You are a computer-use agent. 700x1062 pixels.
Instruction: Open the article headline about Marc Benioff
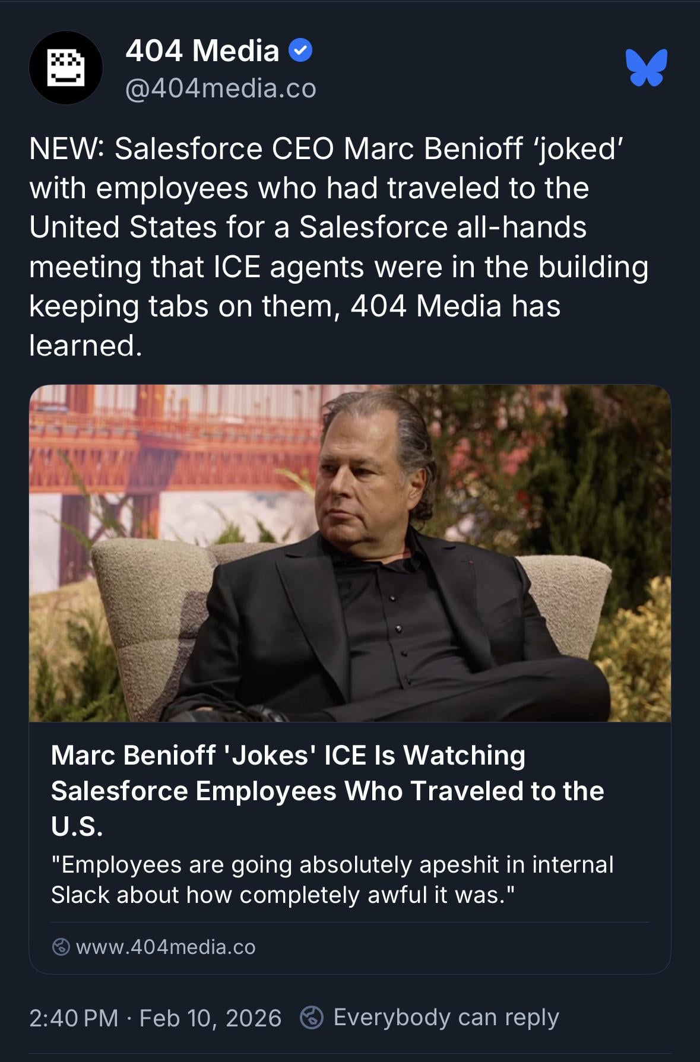327,790
